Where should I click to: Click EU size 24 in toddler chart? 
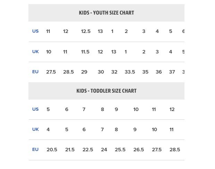click(x=104, y=150)
